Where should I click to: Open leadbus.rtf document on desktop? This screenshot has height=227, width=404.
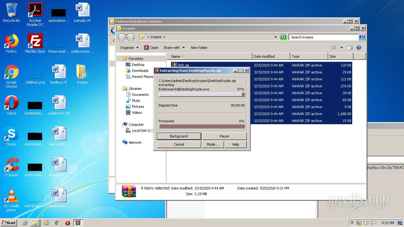[59, 74]
